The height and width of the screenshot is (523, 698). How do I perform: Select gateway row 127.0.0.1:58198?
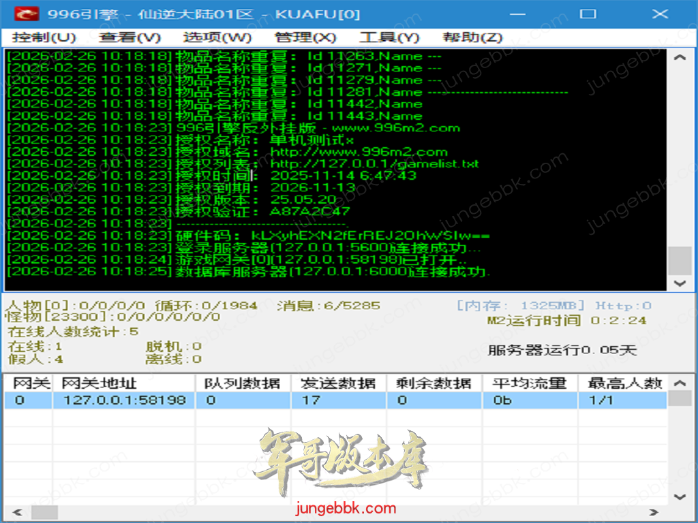click(124, 400)
